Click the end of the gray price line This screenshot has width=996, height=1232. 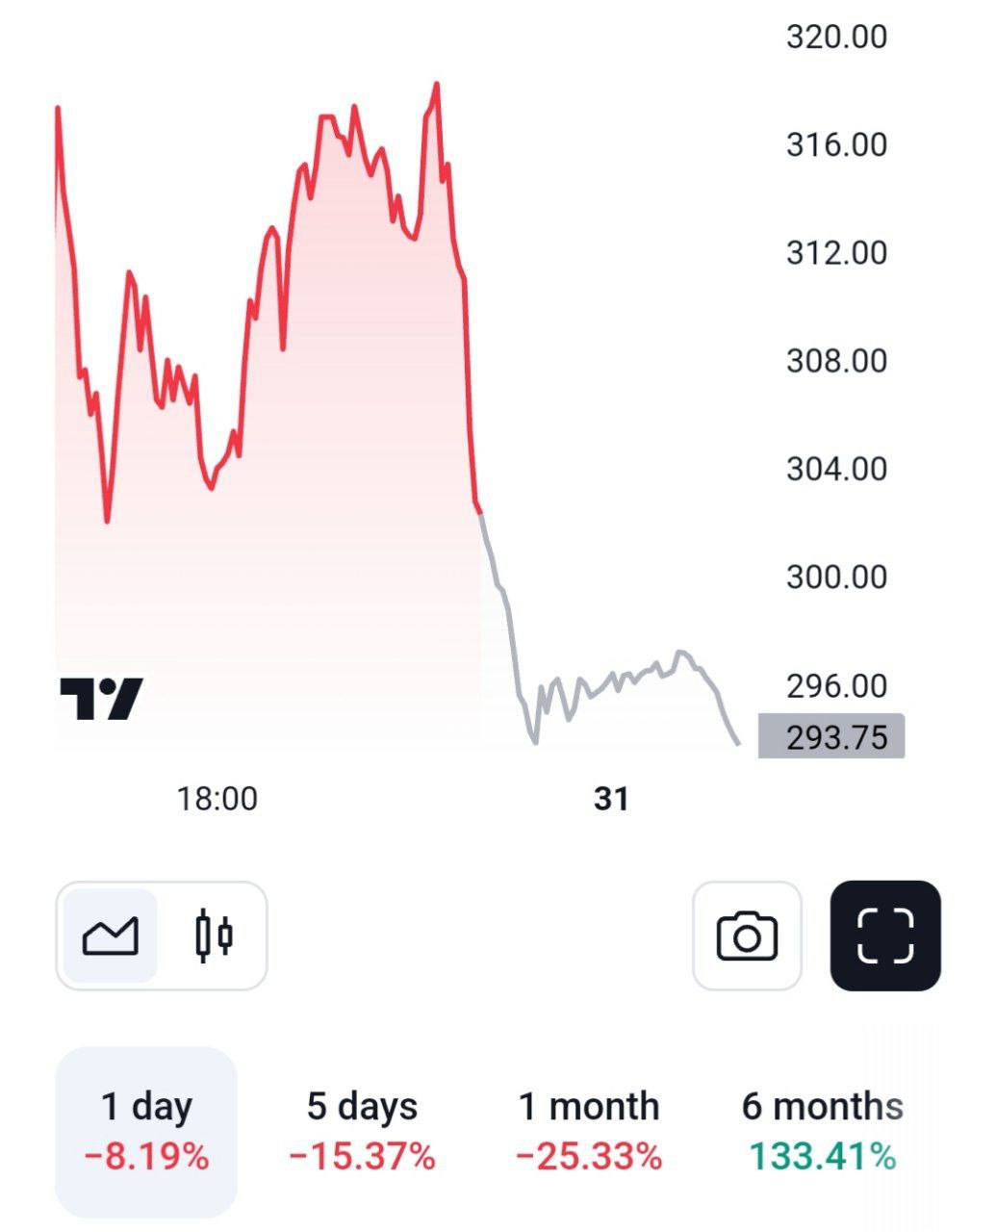[738, 743]
